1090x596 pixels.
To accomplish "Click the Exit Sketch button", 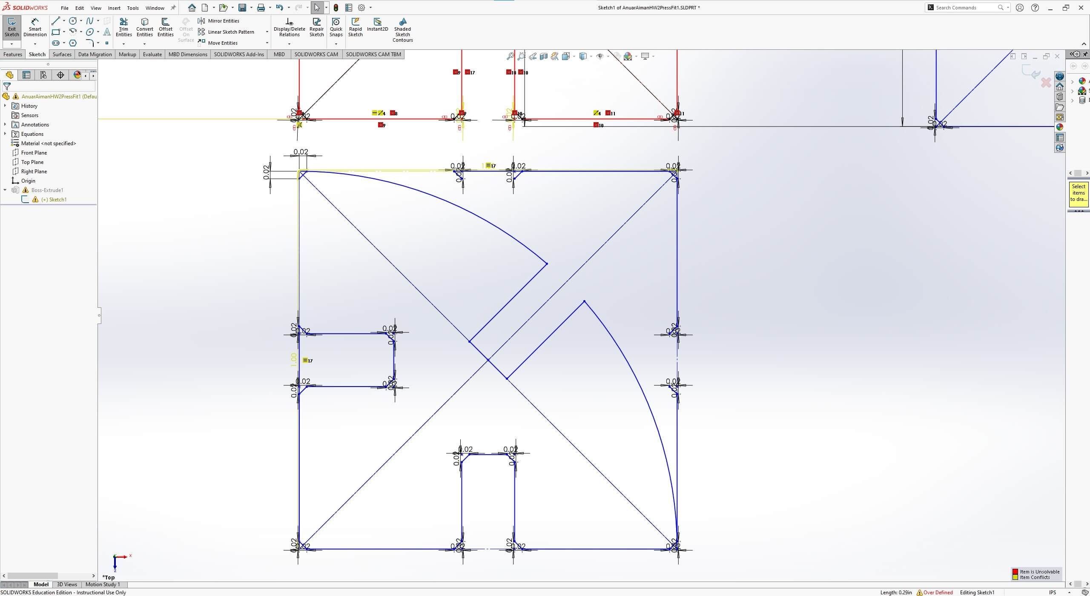I will click(11, 28).
